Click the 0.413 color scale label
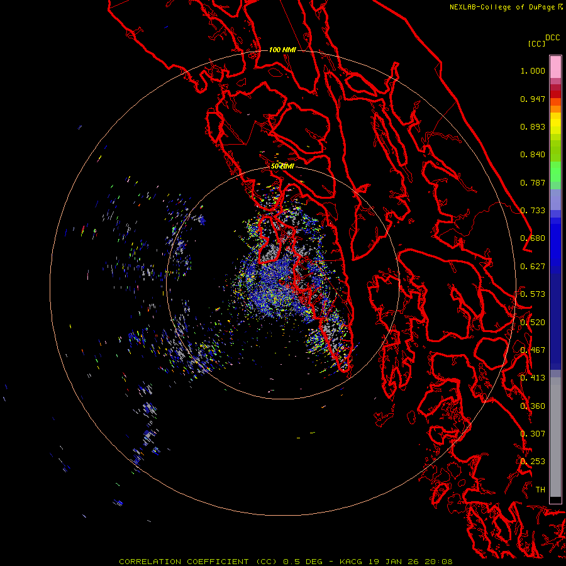The image size is (566, 566). pyautogui.click(x=533, y=378)
